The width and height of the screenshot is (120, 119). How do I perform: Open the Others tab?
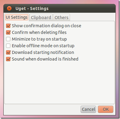click(x=62, y=18)
